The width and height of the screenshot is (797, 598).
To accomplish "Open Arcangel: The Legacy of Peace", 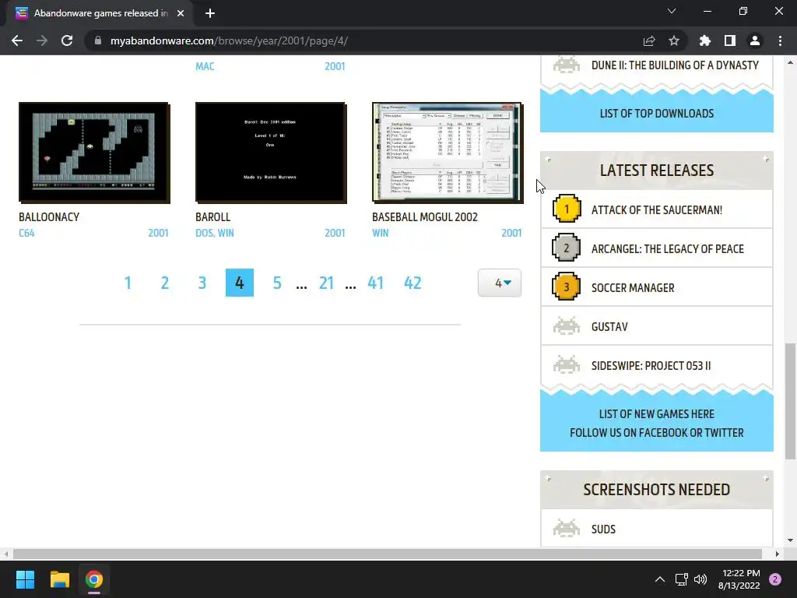I will click(667, 248).
